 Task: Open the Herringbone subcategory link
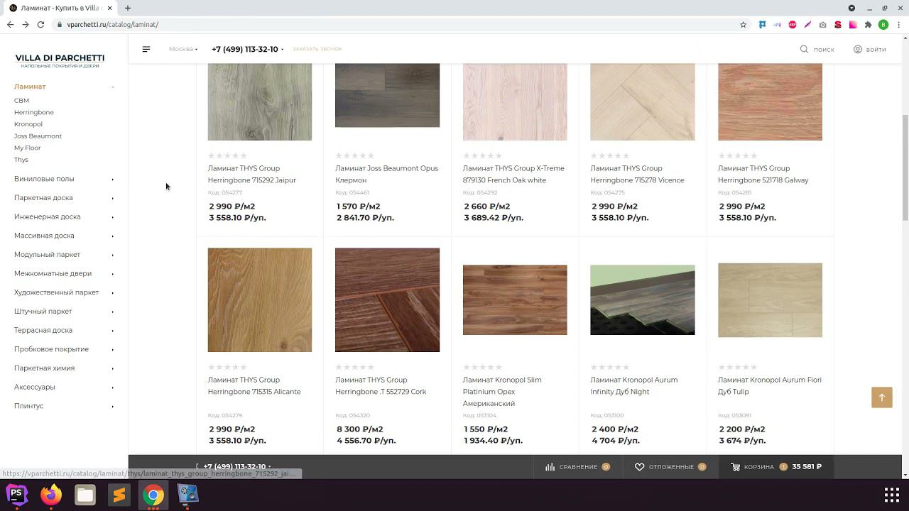34,112
